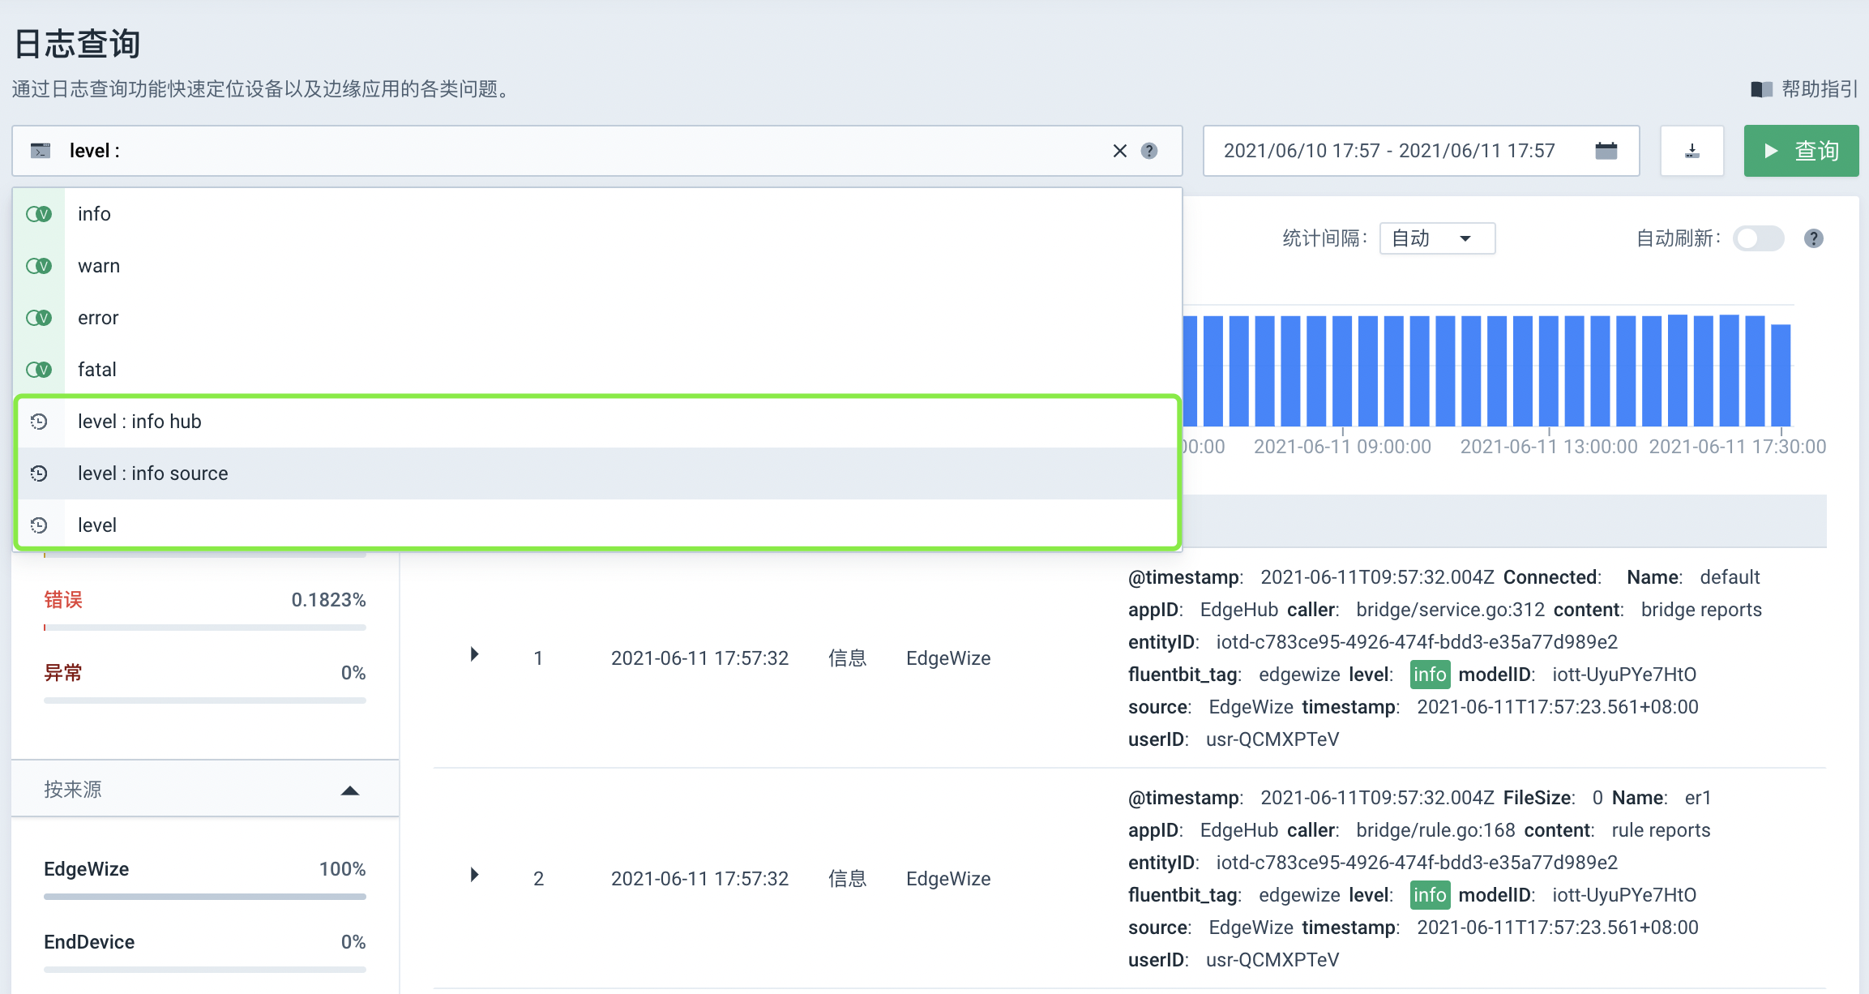The width and height of the screenshot is (1869, 994).
Task: Click the 错误 percentage bar
Action: 205,628
